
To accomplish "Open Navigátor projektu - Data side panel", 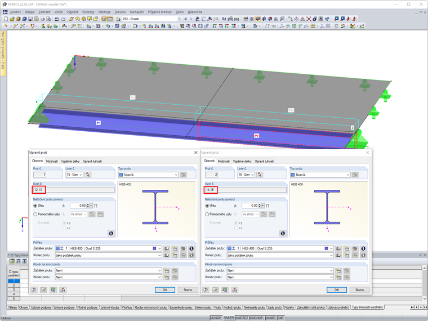I will (x=3, y=53).
